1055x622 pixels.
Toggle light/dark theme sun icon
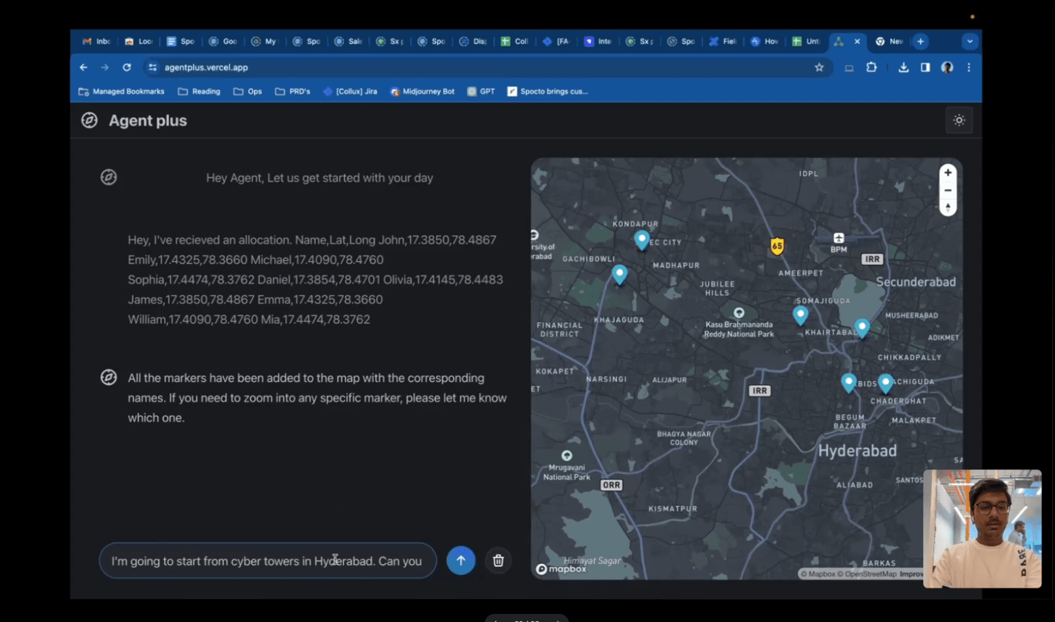tap(959, 120)
